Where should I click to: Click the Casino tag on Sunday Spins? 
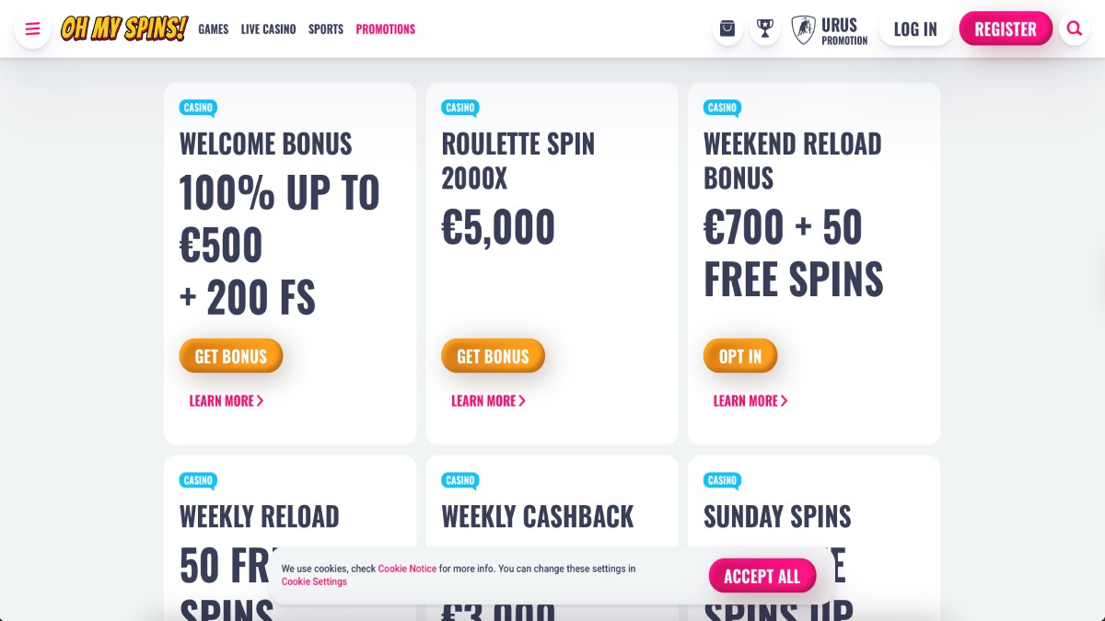722,480
